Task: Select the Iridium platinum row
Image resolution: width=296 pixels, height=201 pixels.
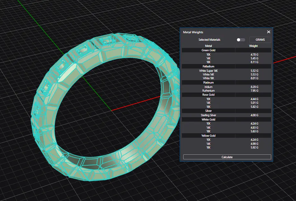Action: [x=208, y=87]
